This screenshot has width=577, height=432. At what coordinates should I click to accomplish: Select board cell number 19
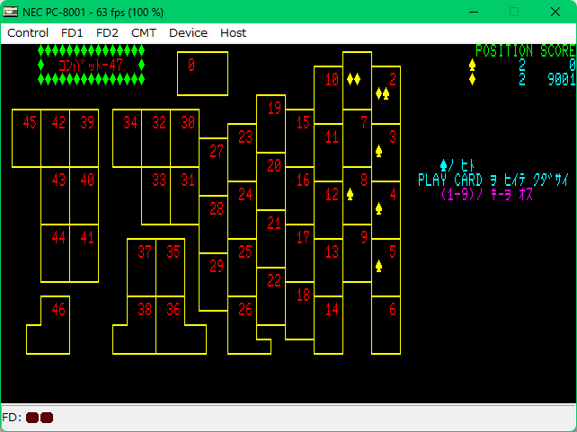click(271, 124)
